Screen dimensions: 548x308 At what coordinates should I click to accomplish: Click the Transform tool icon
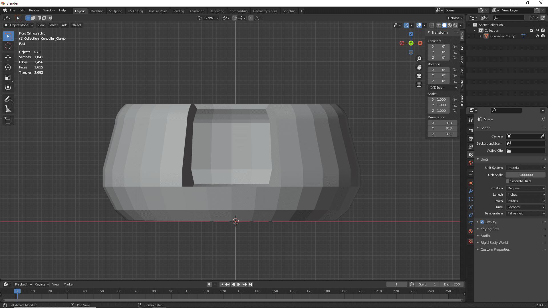(x=8, y=87)
